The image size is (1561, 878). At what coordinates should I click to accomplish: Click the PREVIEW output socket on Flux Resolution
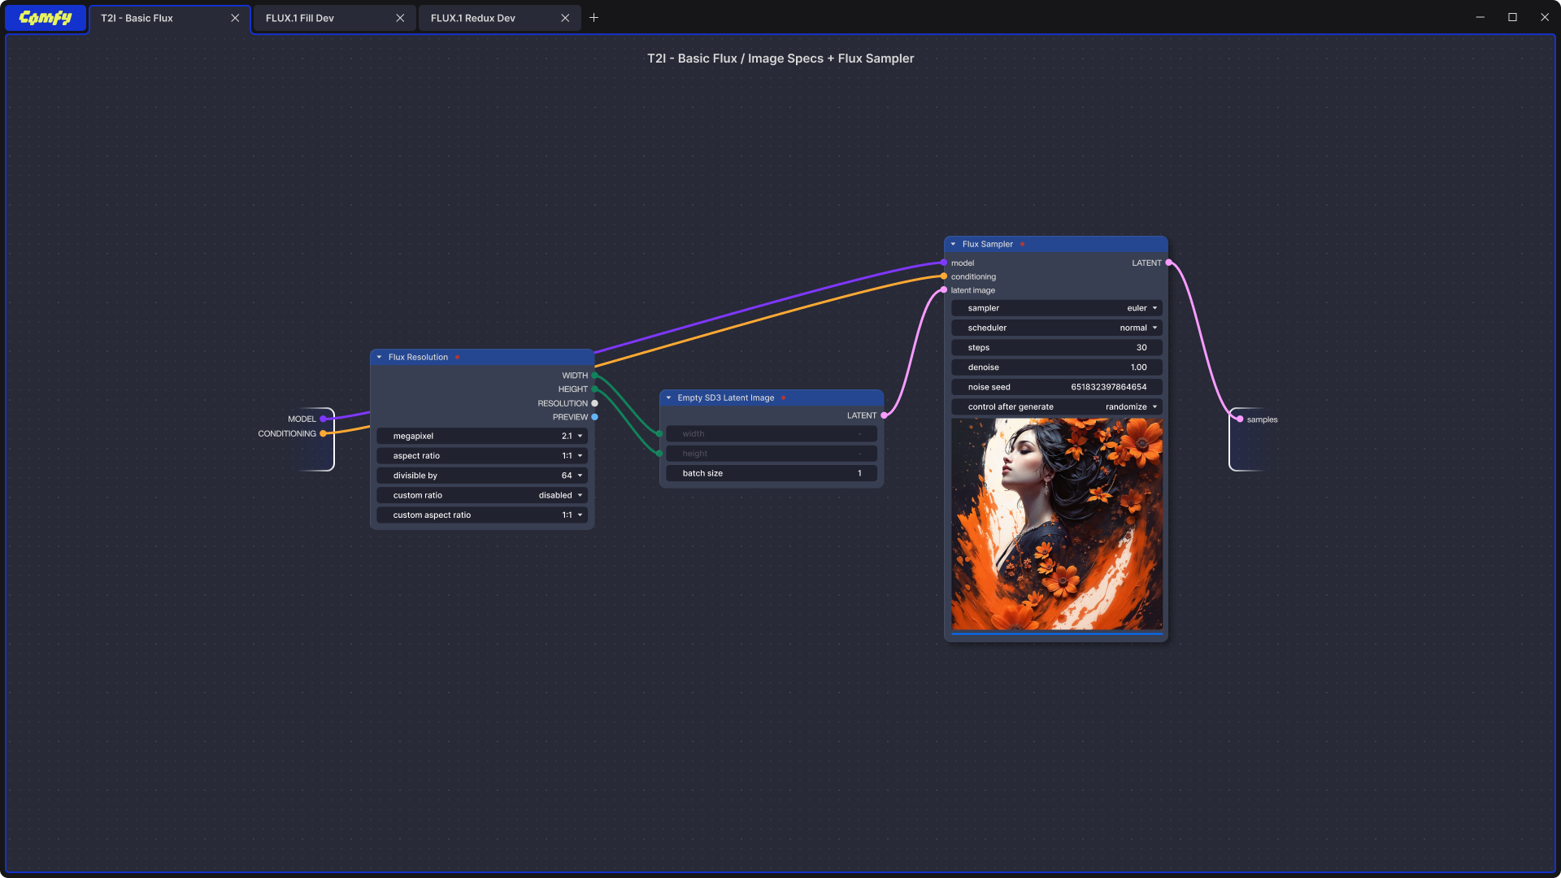pos(594,417)
